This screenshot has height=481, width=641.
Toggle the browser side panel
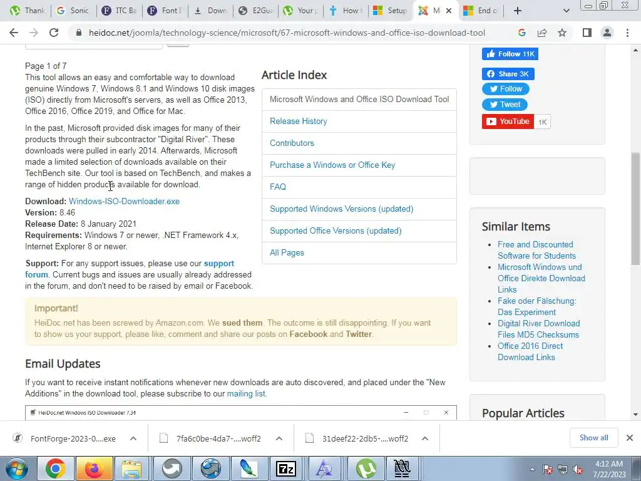tap(587, 33)
